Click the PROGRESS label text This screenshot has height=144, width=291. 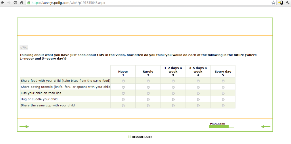click(217, 124)
